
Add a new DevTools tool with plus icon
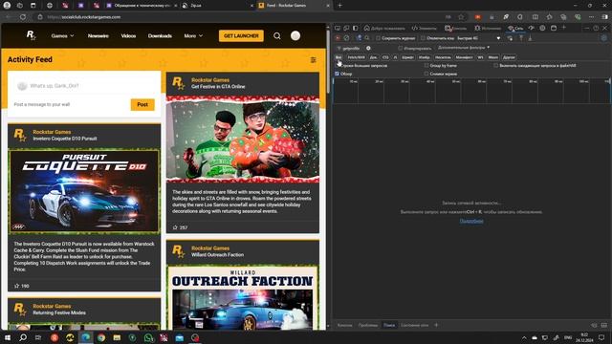click(563, 28)
